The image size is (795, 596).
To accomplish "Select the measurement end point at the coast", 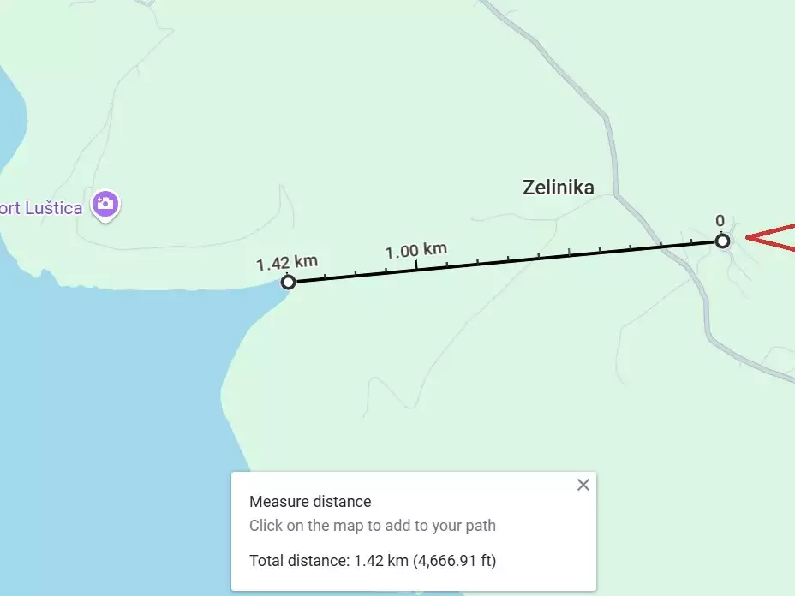I will (x=288, y=282).
